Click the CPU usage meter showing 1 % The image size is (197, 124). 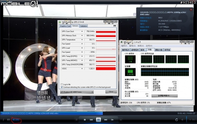click(x=130, y=59)
